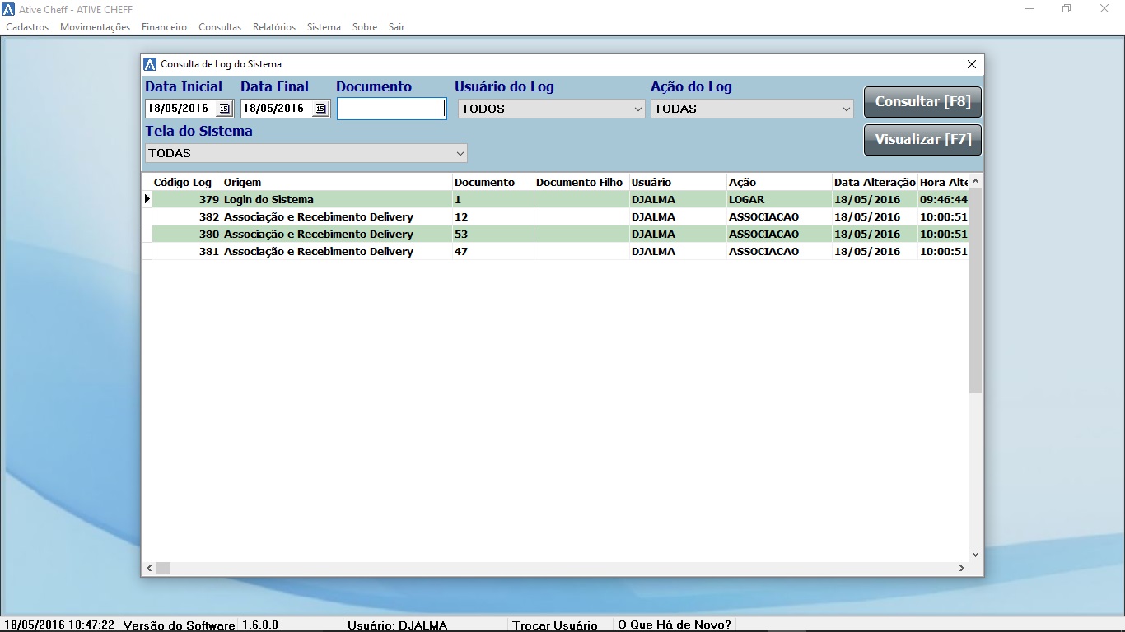Viewport: 1125px width, 632px height.
Task: Click the Data Final date field
Action: [277, 109]
